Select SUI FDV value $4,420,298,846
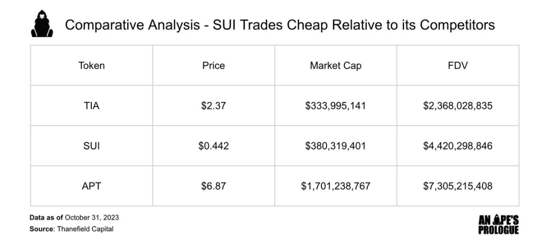Viewport: 551px width, 250px height. [458, 146]
